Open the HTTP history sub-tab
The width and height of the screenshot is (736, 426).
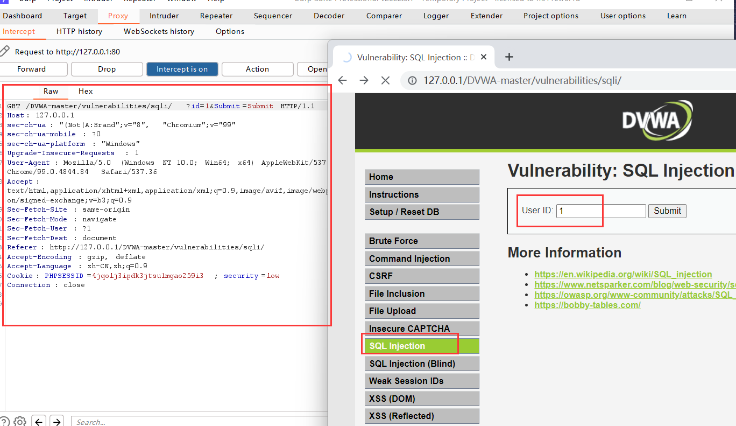pyautogui.click(x=79, y=31)
